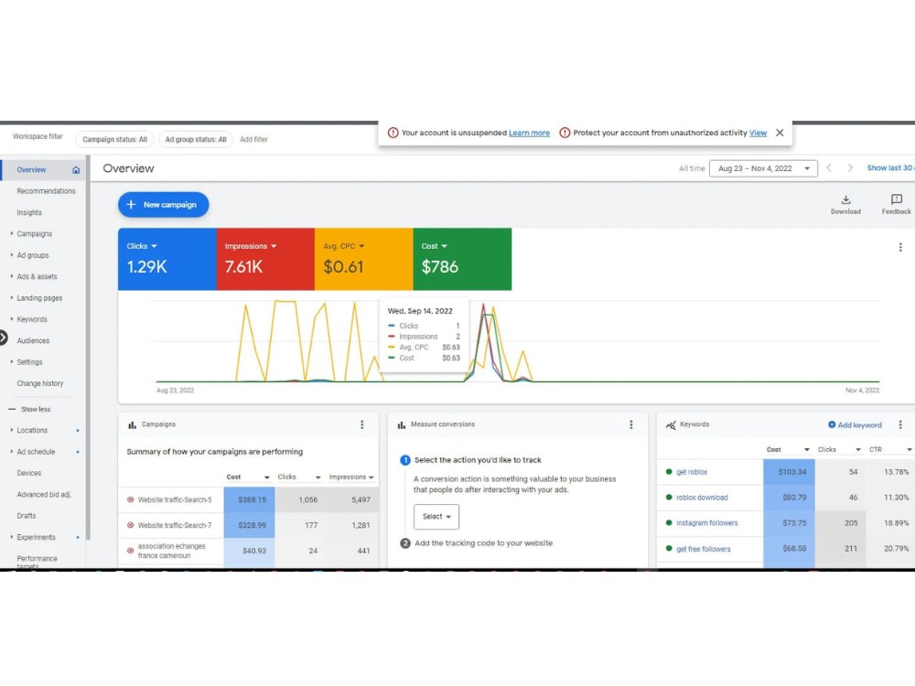The height and width of the screenshot is (686, 915).
Task: Click the home icon beside Overview
Action: tap(76, 170)
